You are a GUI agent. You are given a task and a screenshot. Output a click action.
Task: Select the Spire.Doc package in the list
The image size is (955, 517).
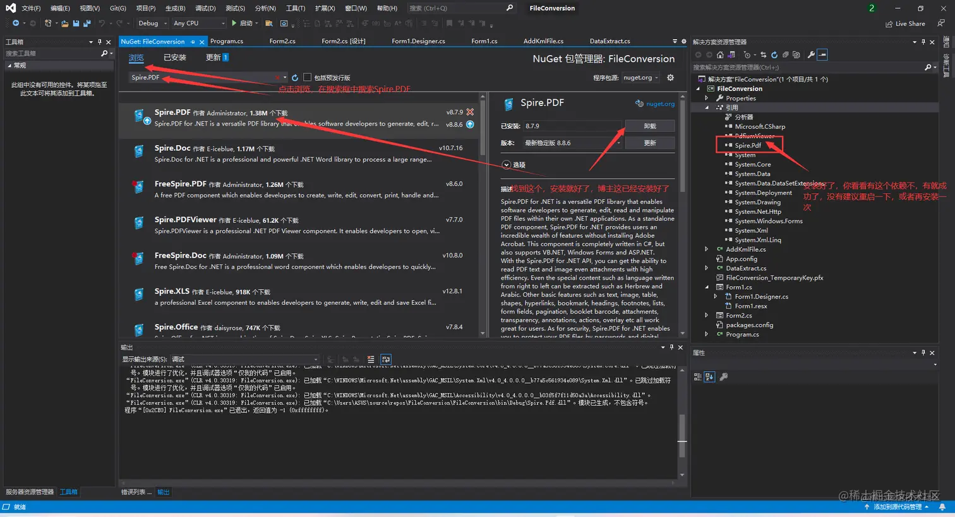(x=298, y=154)
